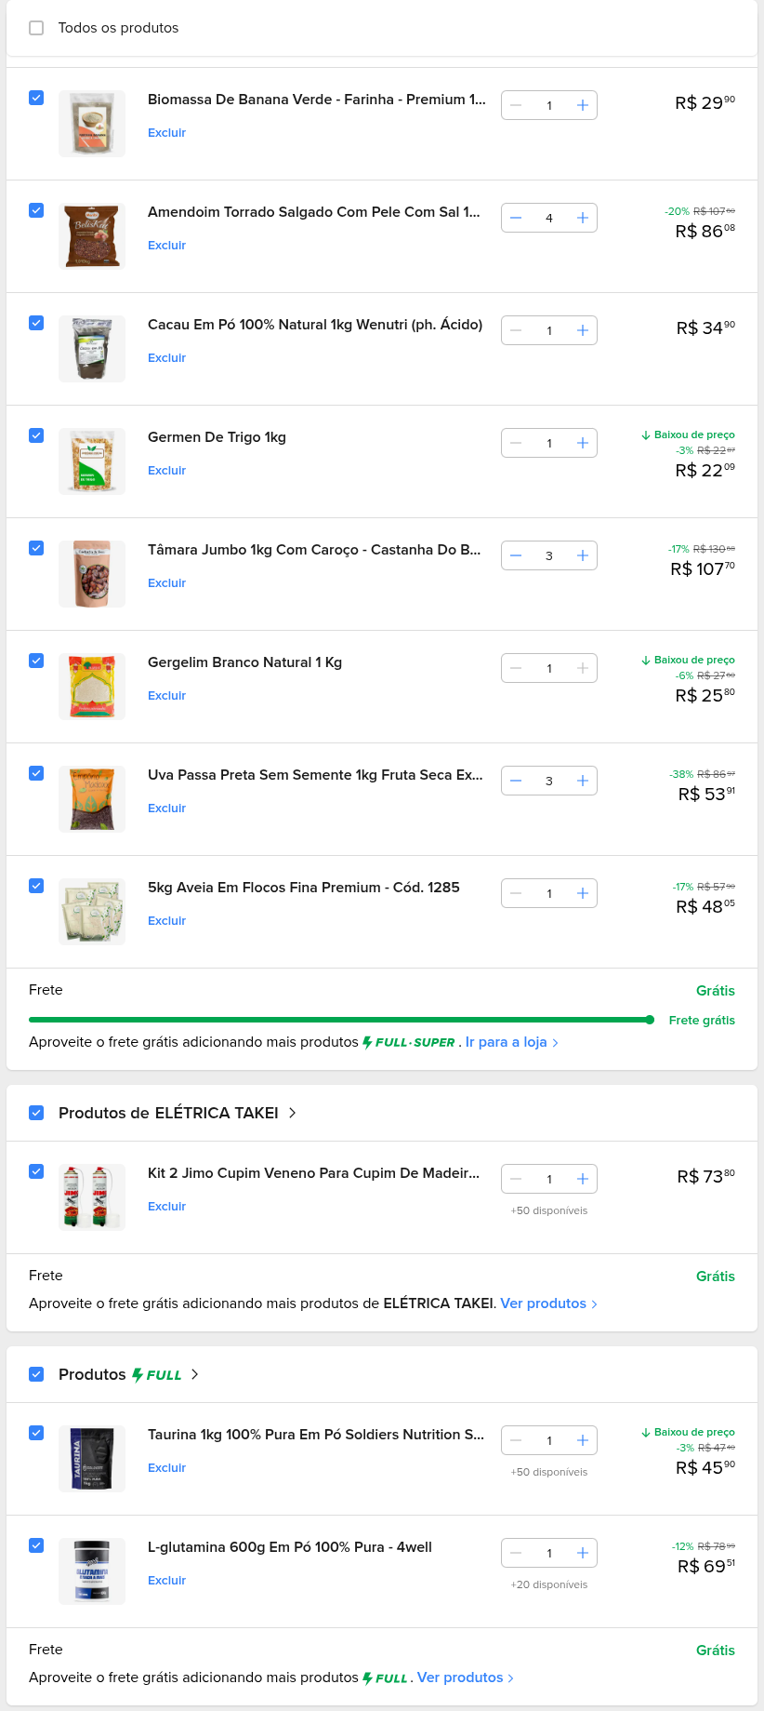764x1711 pixels.
Task: Remove Taurina 1kg with Excluir link
Action: (166, 1468)
